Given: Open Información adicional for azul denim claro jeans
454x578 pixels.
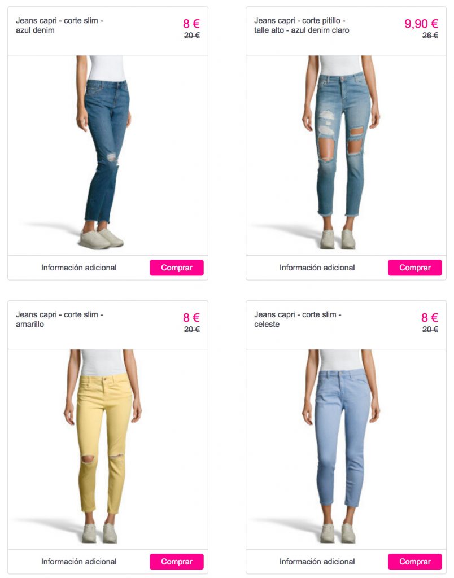Looking at the screenshot, I should tap(317, 268).
